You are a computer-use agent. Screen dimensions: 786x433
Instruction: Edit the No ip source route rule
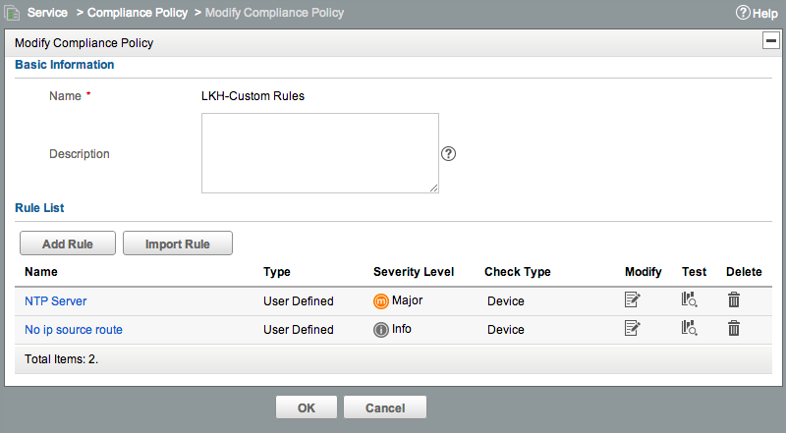click(632, 328)
